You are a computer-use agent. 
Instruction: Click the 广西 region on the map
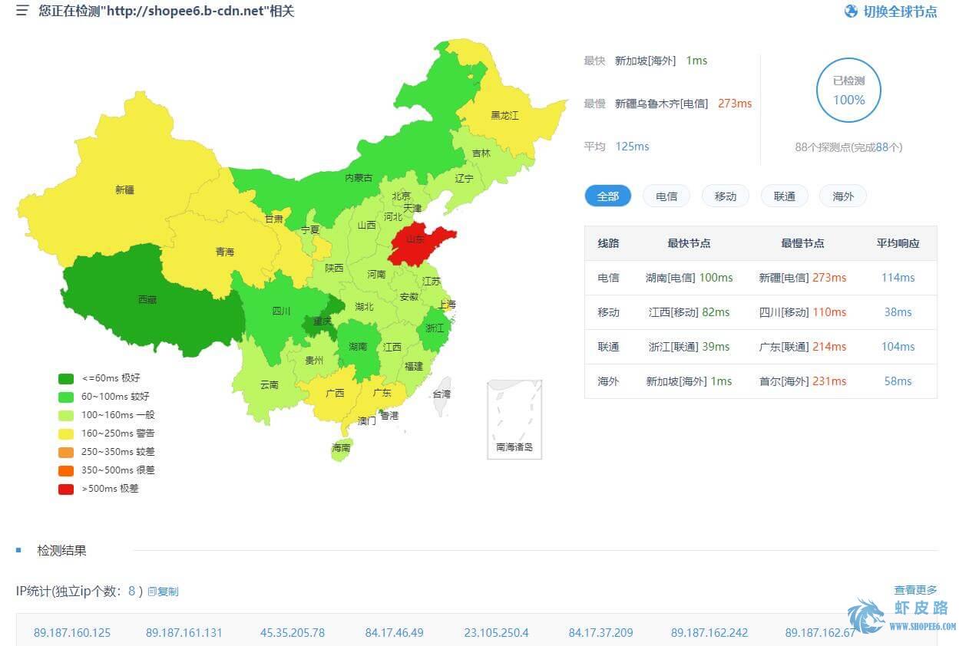click(336, 393)
